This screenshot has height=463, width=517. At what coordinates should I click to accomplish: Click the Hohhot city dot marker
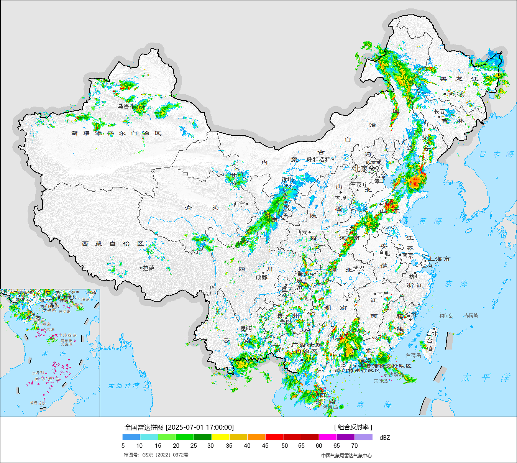coord(333,159)
